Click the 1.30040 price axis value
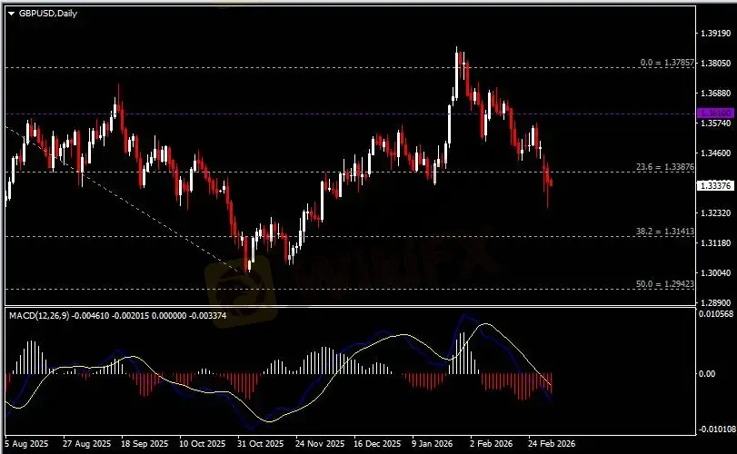This screenshot has width=737, height=454. 716,272
